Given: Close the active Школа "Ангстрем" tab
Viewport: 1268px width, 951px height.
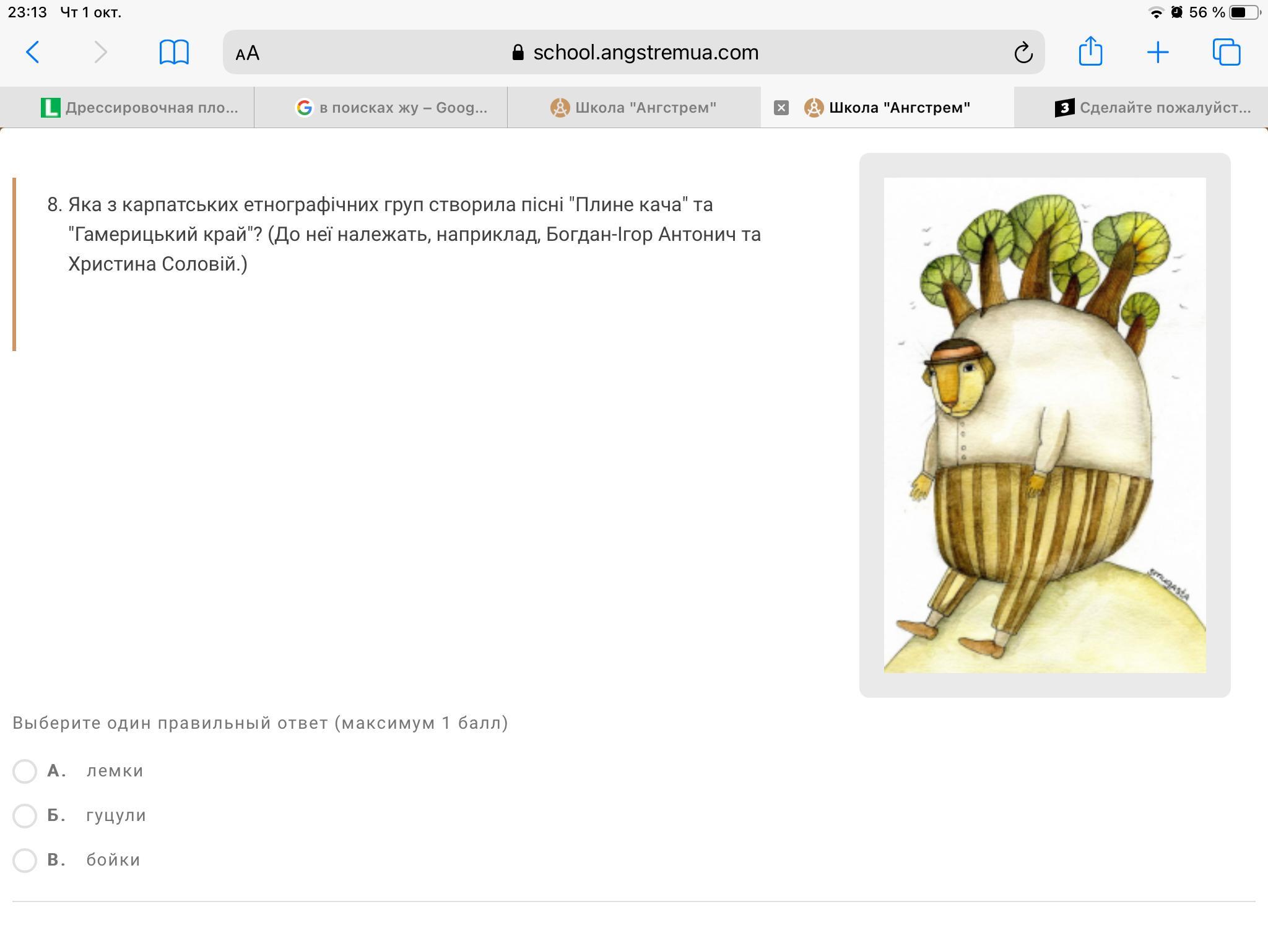Looking at the screenshot, I should point(781,108).
